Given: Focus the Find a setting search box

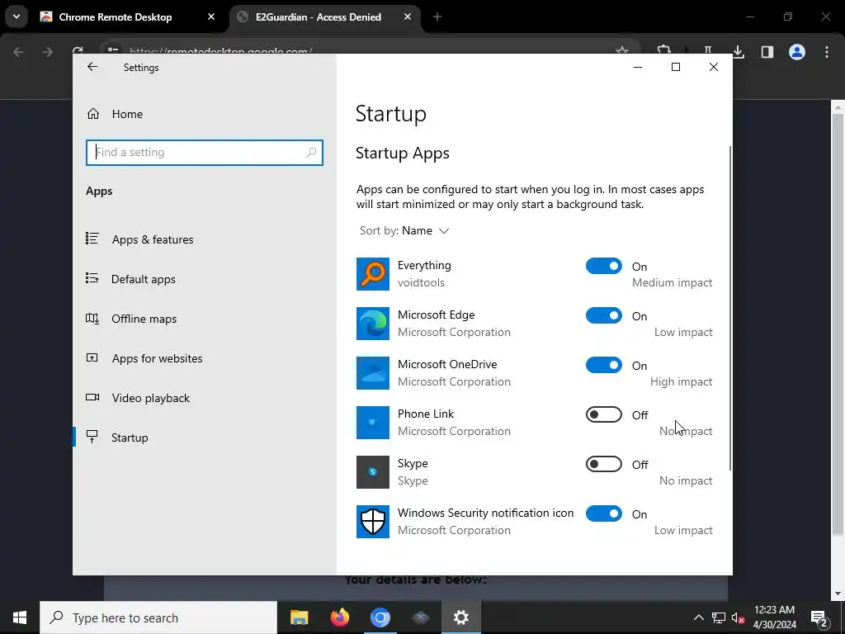Looking at the screenshot, I should (205, 153).
